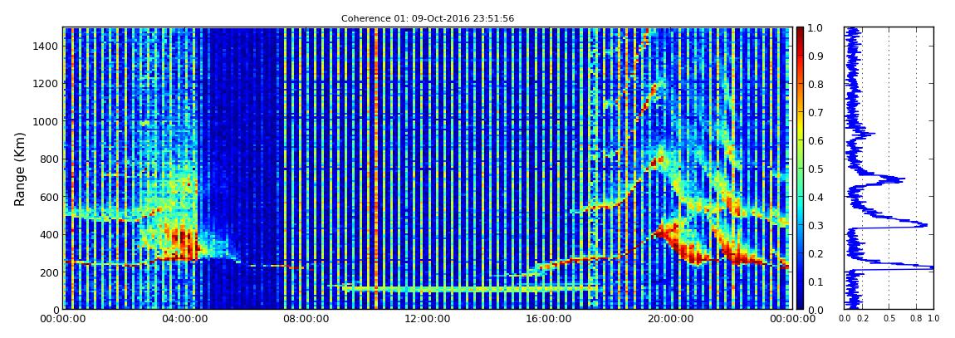Click the green middle of colorbar
The width and height of the screenshot is (955, 338).
[x=800, y=169]
